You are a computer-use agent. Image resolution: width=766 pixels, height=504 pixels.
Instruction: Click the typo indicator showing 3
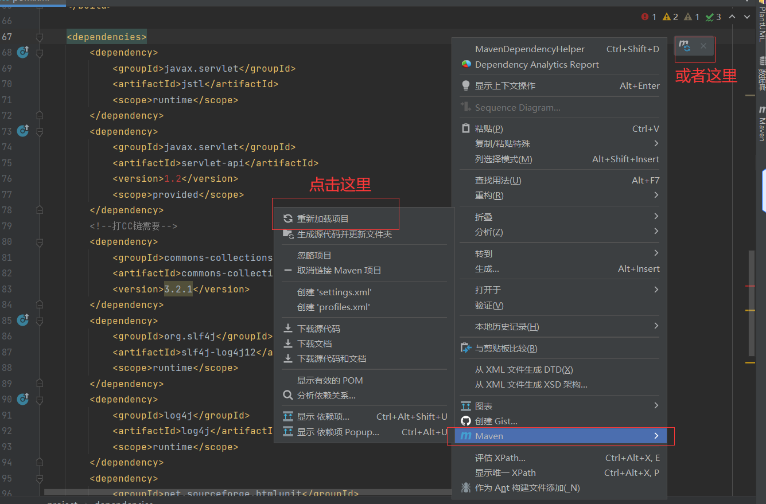click(x=713, y=17)
